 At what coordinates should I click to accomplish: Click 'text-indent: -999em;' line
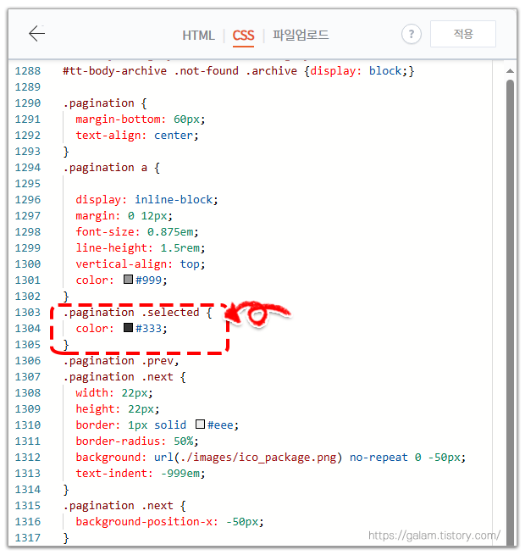point(140,474)
